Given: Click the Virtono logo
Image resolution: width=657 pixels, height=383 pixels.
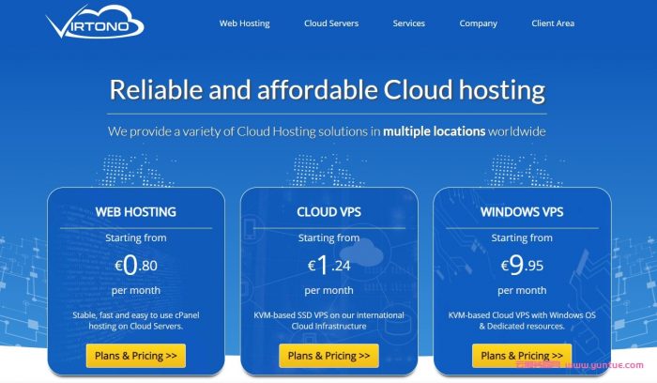Looking at the screenshot, I should (x=95, y=23).
